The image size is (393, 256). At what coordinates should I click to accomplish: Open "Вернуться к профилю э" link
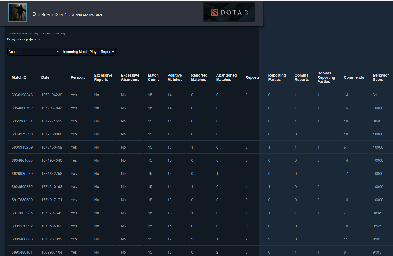click(23, 39)
